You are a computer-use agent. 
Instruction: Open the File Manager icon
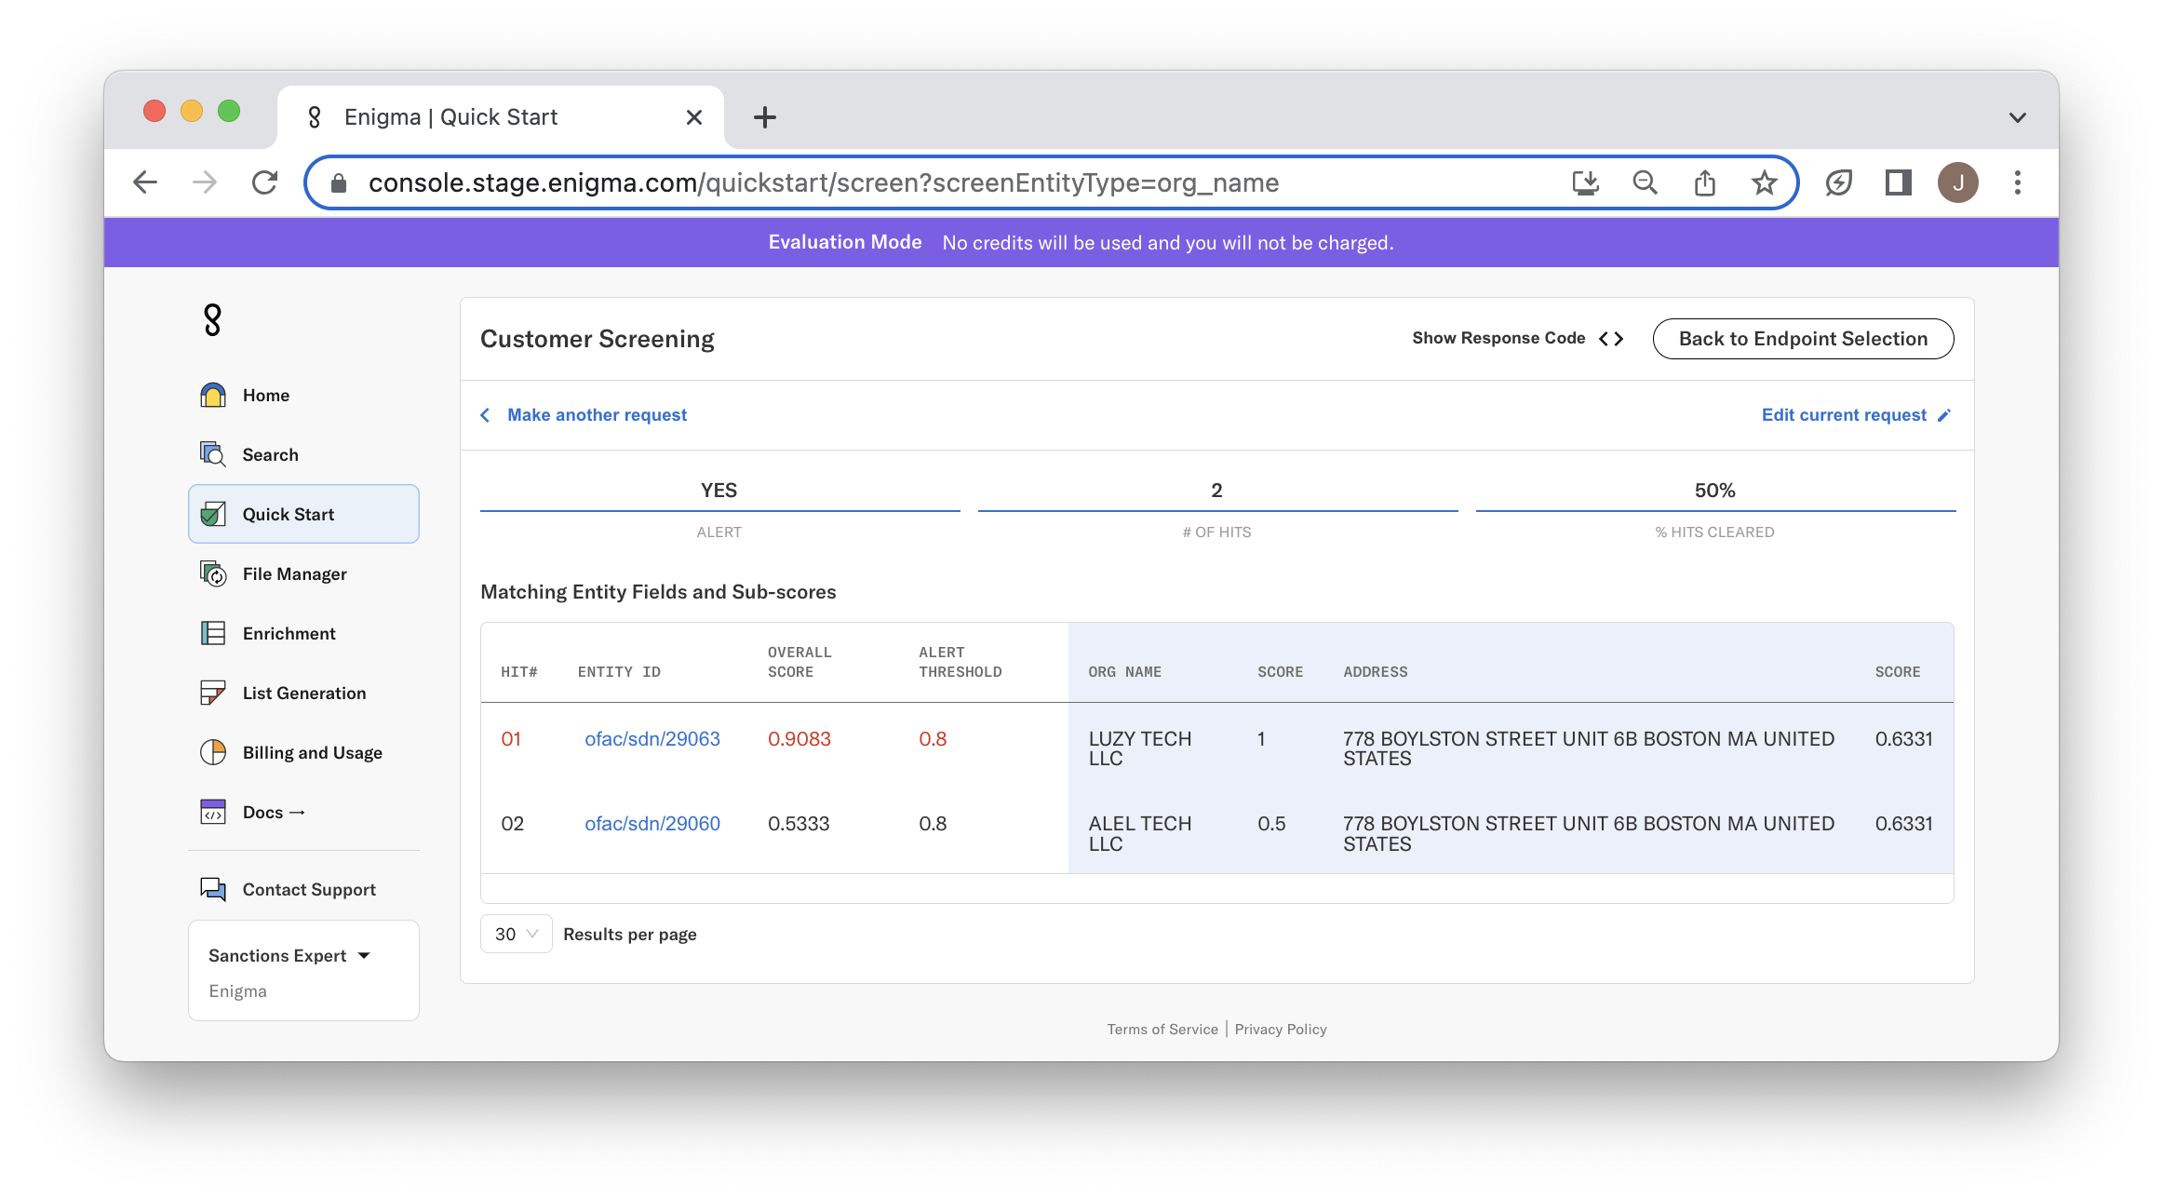click(213, 573)
